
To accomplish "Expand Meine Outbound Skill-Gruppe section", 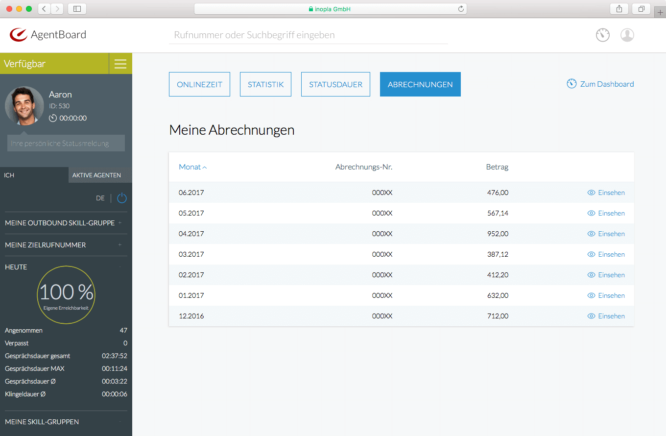I will point(120,223).
